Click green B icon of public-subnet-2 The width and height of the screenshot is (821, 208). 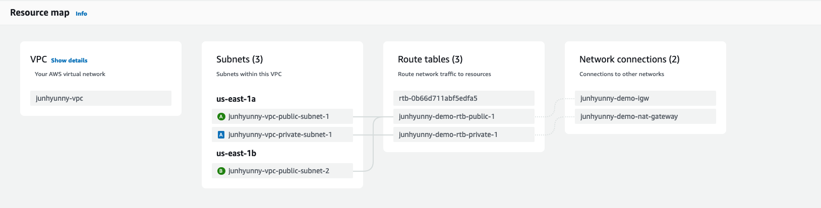221,171
